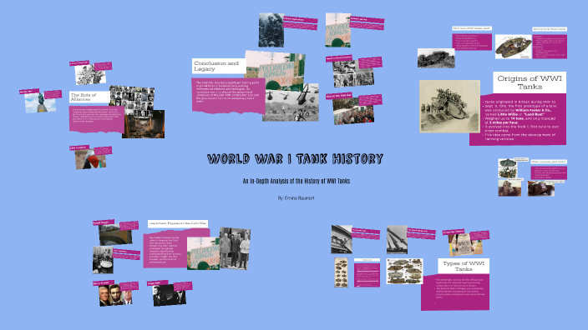Click the statue against sky photo
588x330 pixels.
coord(40,102)
